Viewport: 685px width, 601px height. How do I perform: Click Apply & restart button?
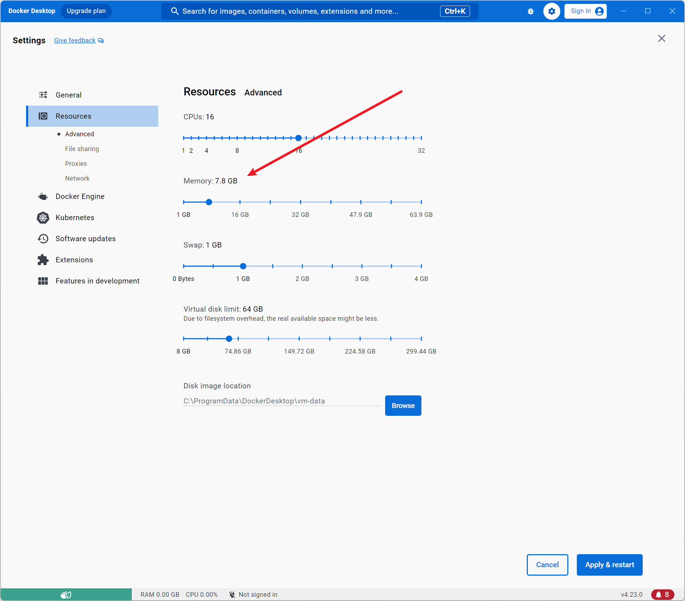coord(609,565)
